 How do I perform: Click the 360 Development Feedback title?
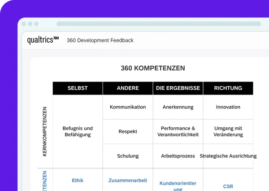pyautogui.click(x=100, y=40)
